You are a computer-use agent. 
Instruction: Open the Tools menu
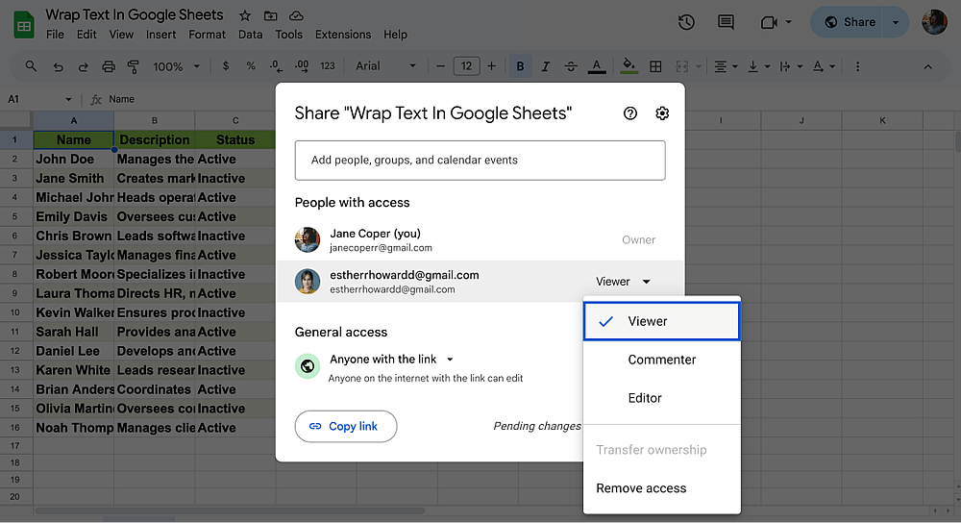(288, 35)
